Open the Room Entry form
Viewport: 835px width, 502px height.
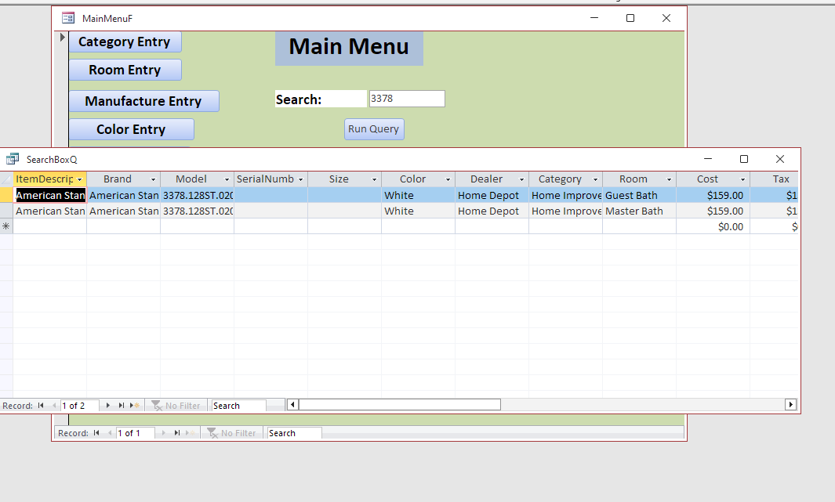click(125, 70)
